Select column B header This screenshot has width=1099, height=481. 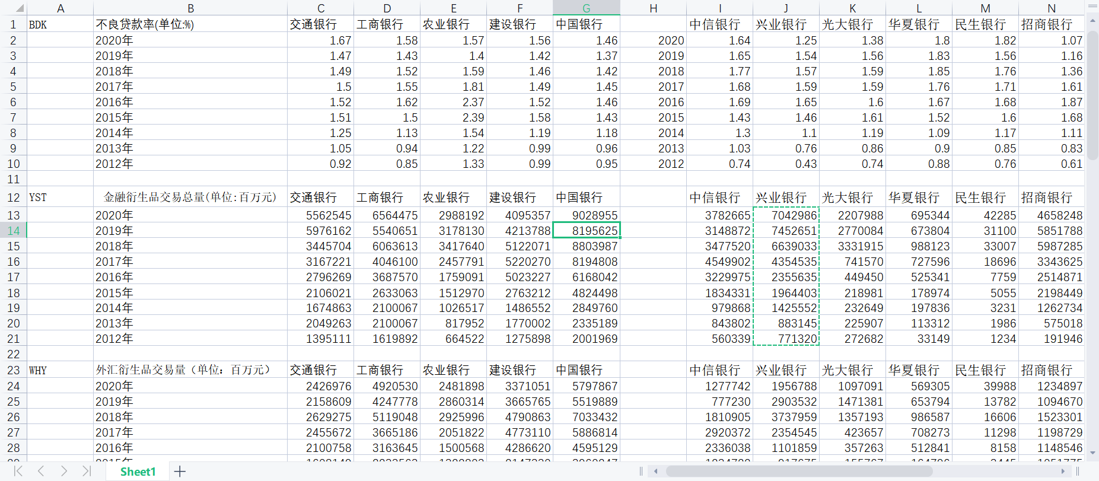point(190,8)
